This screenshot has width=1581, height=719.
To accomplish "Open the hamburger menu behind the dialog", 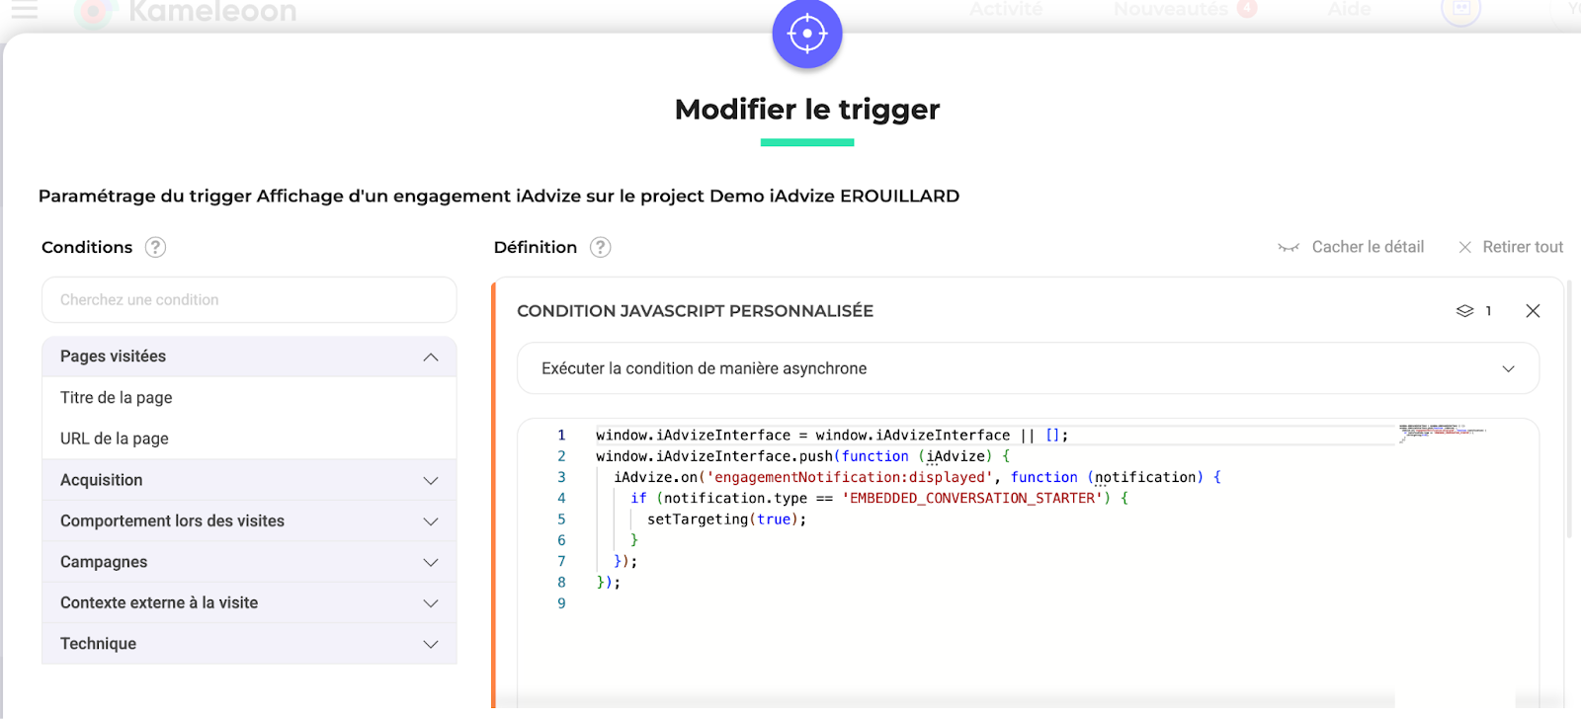I will [x=24, y=11].
